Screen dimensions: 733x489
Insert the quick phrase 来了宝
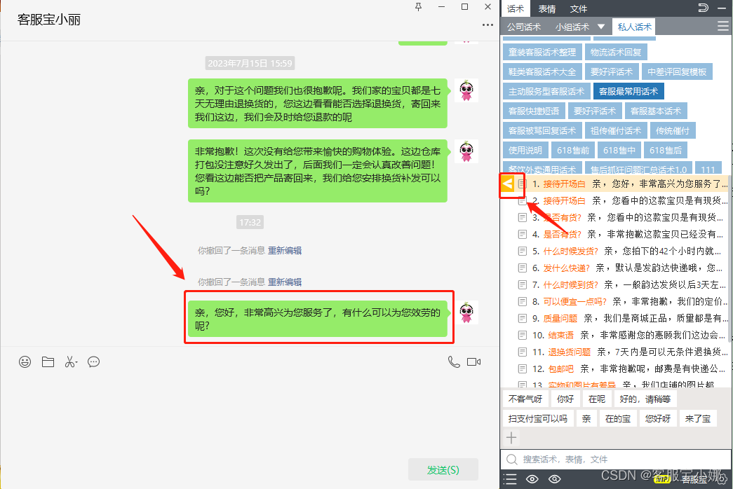click(x=697, y=419)
